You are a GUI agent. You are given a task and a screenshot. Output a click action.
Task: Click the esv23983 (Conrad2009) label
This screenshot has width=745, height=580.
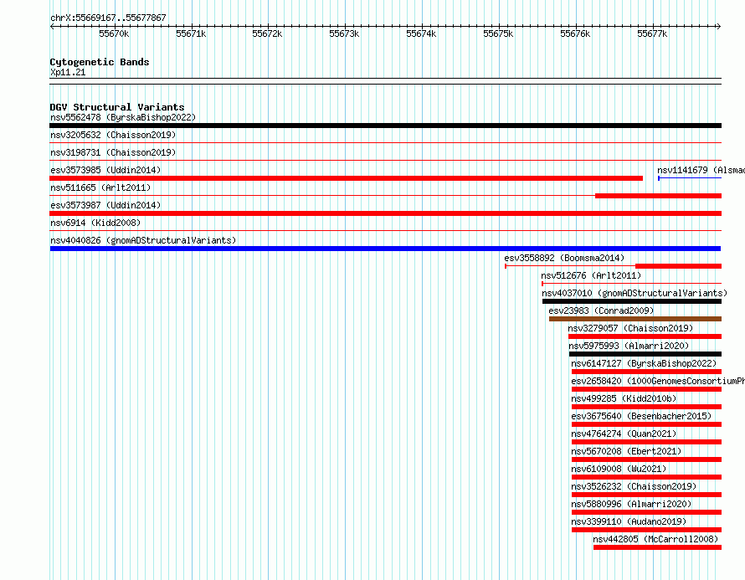(601, 311)
